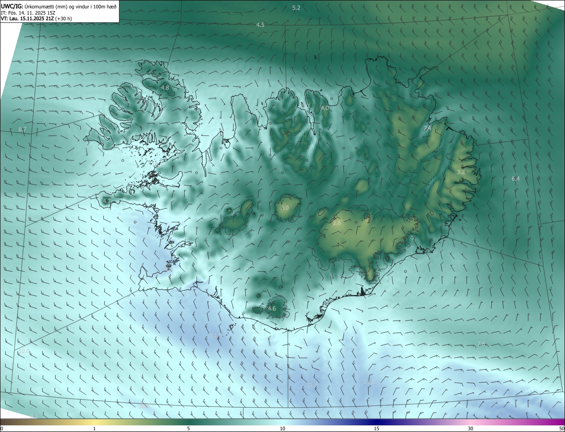Select the IT: Fös. 14. 11. 2025 15Z line

point(29,12)
